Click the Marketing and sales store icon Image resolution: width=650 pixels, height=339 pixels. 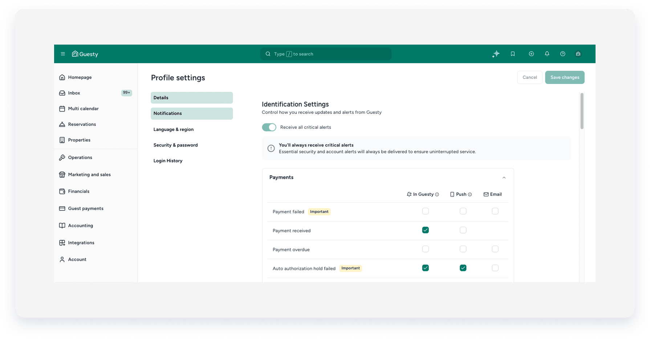(62, 174)
